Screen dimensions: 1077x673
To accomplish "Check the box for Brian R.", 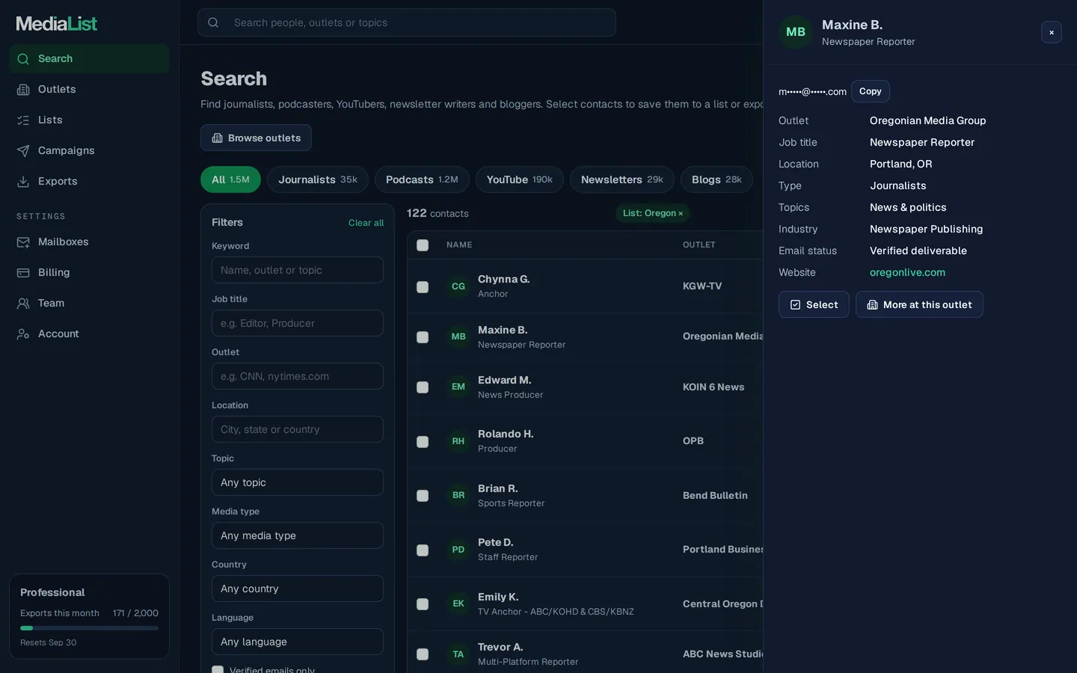I will tap(423, 496).
